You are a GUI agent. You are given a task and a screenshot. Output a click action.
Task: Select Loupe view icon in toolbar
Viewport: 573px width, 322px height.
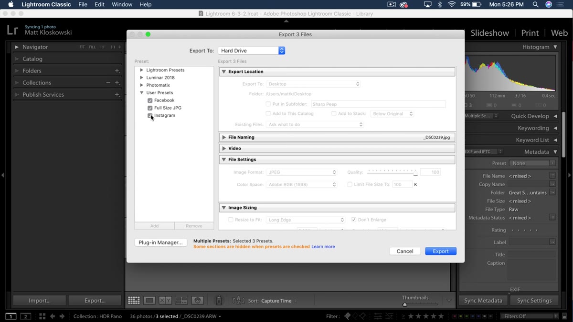coord(149,301)
